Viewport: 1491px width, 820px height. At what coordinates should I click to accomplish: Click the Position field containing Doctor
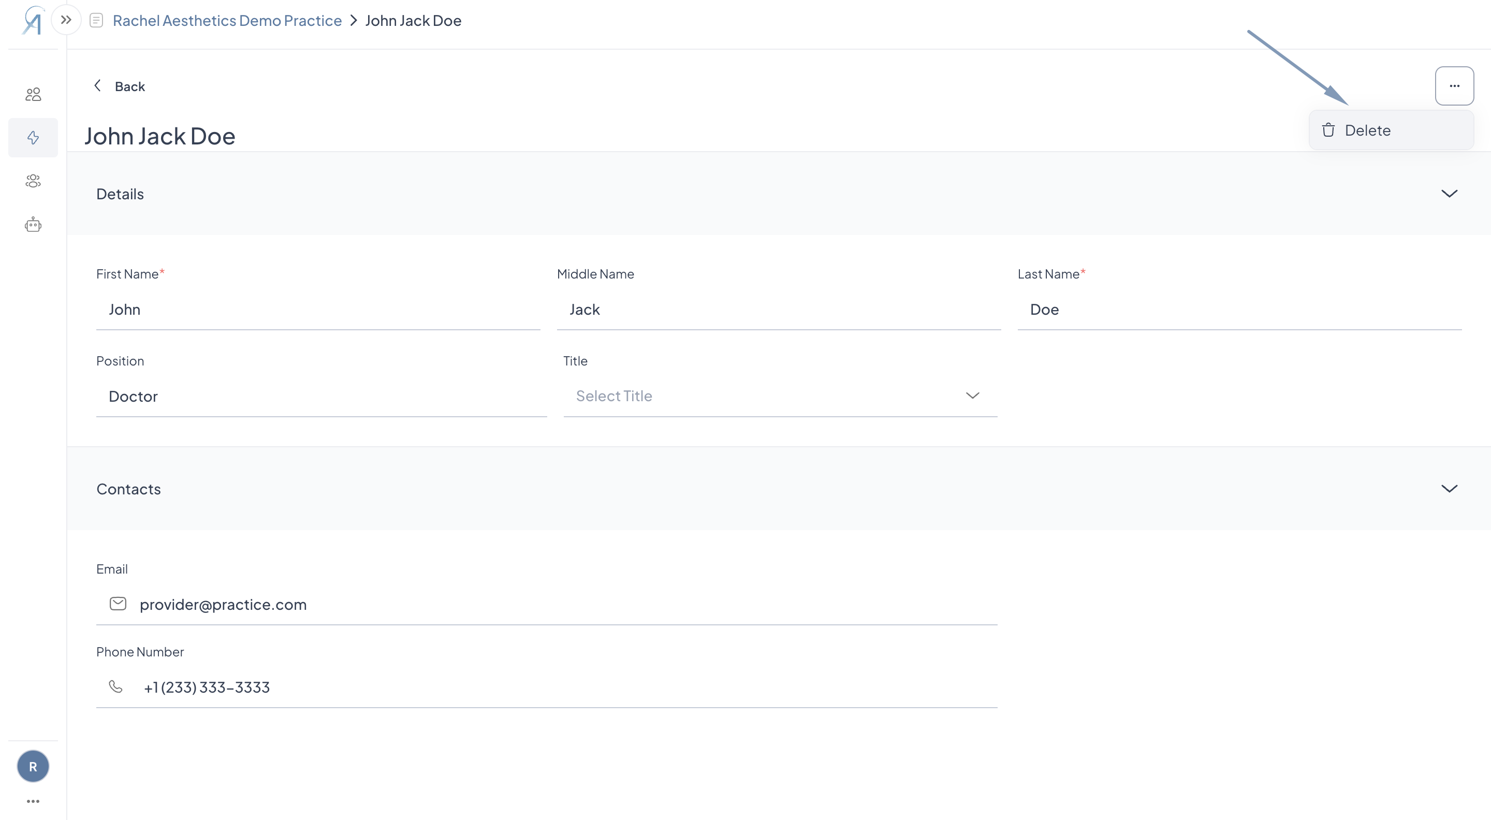tap(321, 397)
